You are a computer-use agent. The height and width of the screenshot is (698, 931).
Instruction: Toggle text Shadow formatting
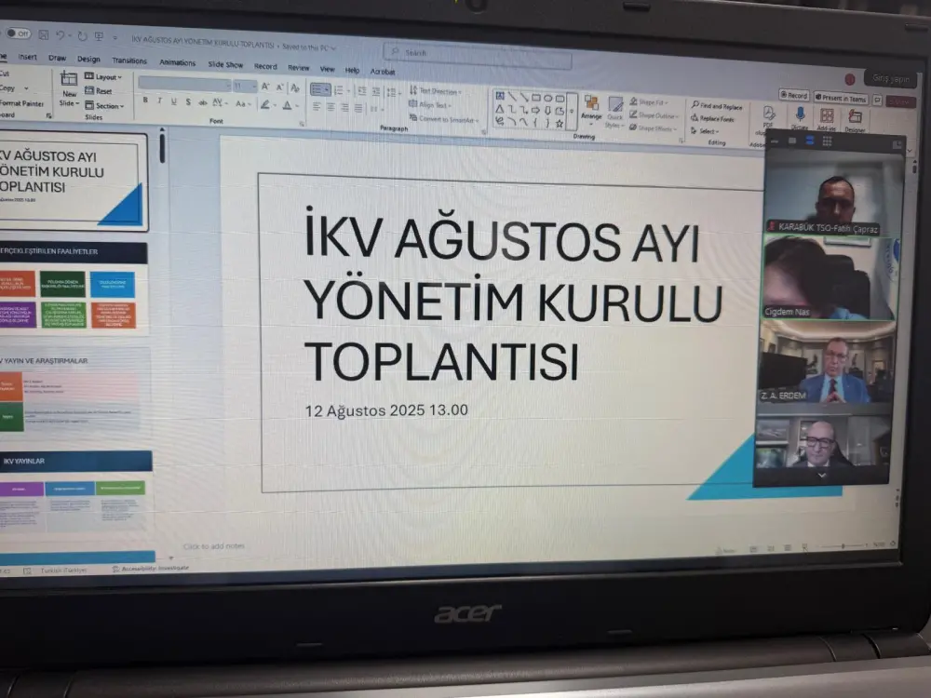[x=188, y=102]
